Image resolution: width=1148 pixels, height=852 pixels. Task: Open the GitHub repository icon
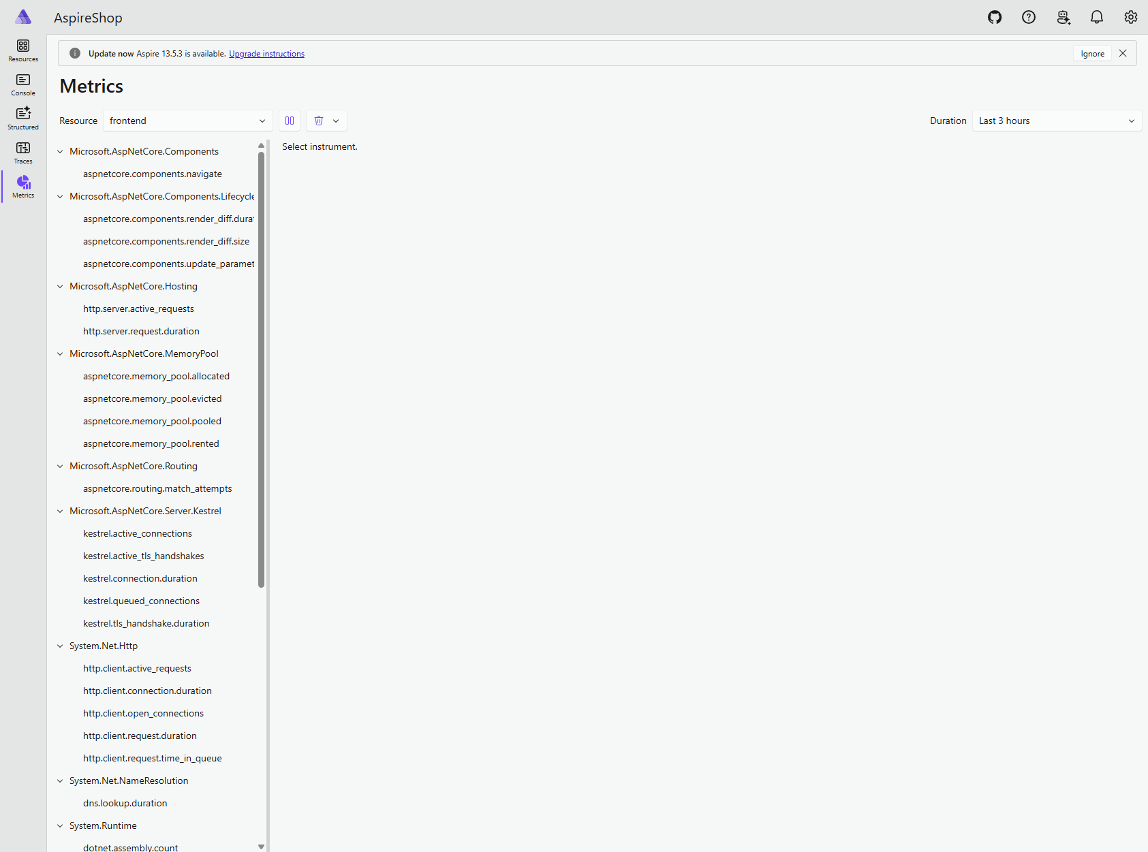995,18
